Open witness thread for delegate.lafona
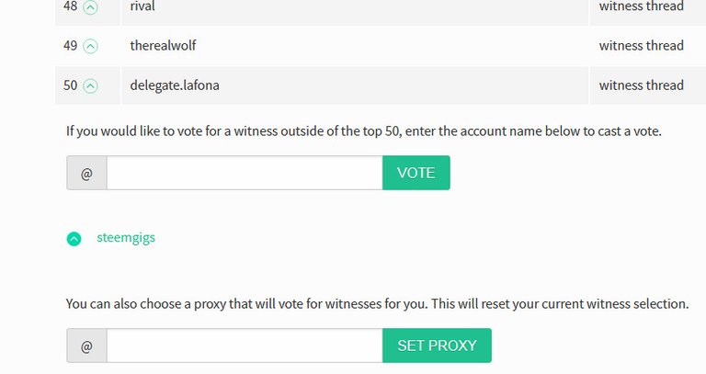This screenshot has height=374, width=706. pyautogui.click(x=641, y=85)
